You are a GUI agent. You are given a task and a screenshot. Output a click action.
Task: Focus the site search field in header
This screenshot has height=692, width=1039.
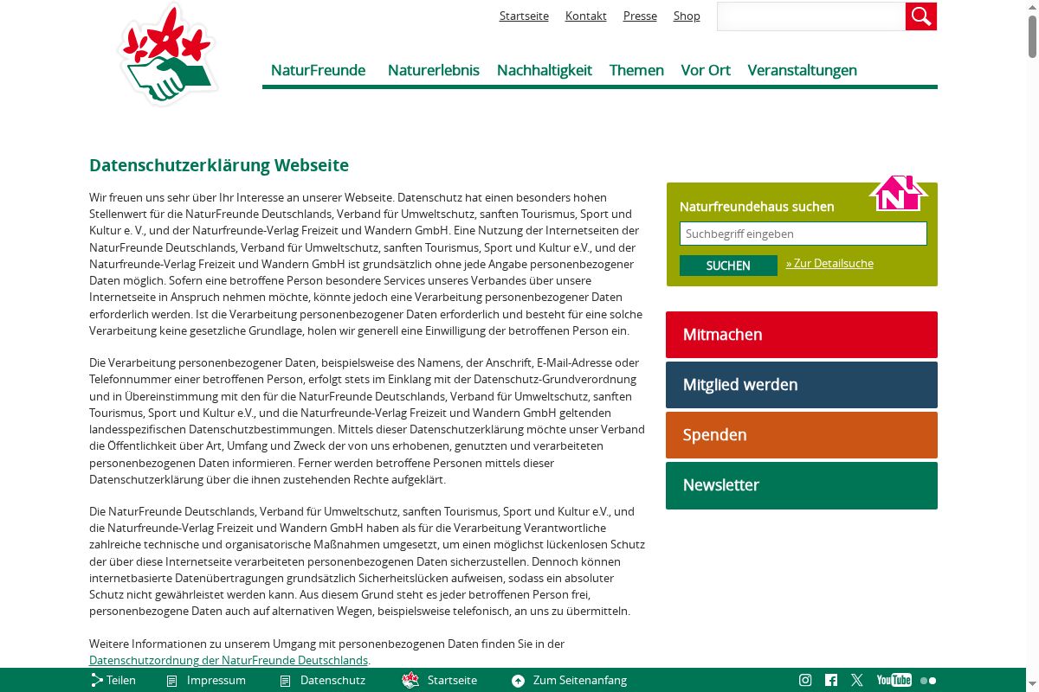811,16
